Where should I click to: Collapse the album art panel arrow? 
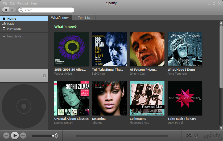[44, 76]
